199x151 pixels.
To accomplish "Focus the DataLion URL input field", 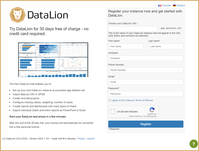I will tap(133, 29).
